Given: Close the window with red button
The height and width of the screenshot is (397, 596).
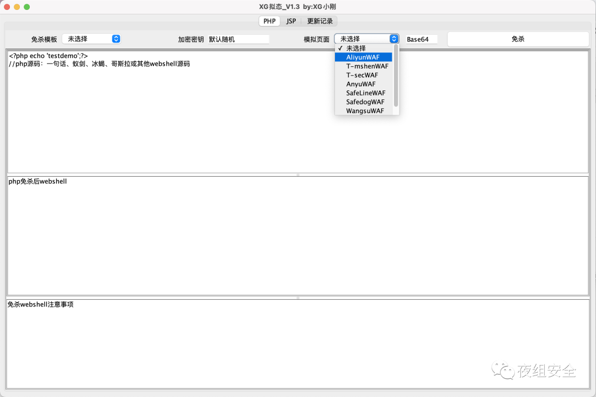Looking at the screenshot, I should (x=7, y=7).
